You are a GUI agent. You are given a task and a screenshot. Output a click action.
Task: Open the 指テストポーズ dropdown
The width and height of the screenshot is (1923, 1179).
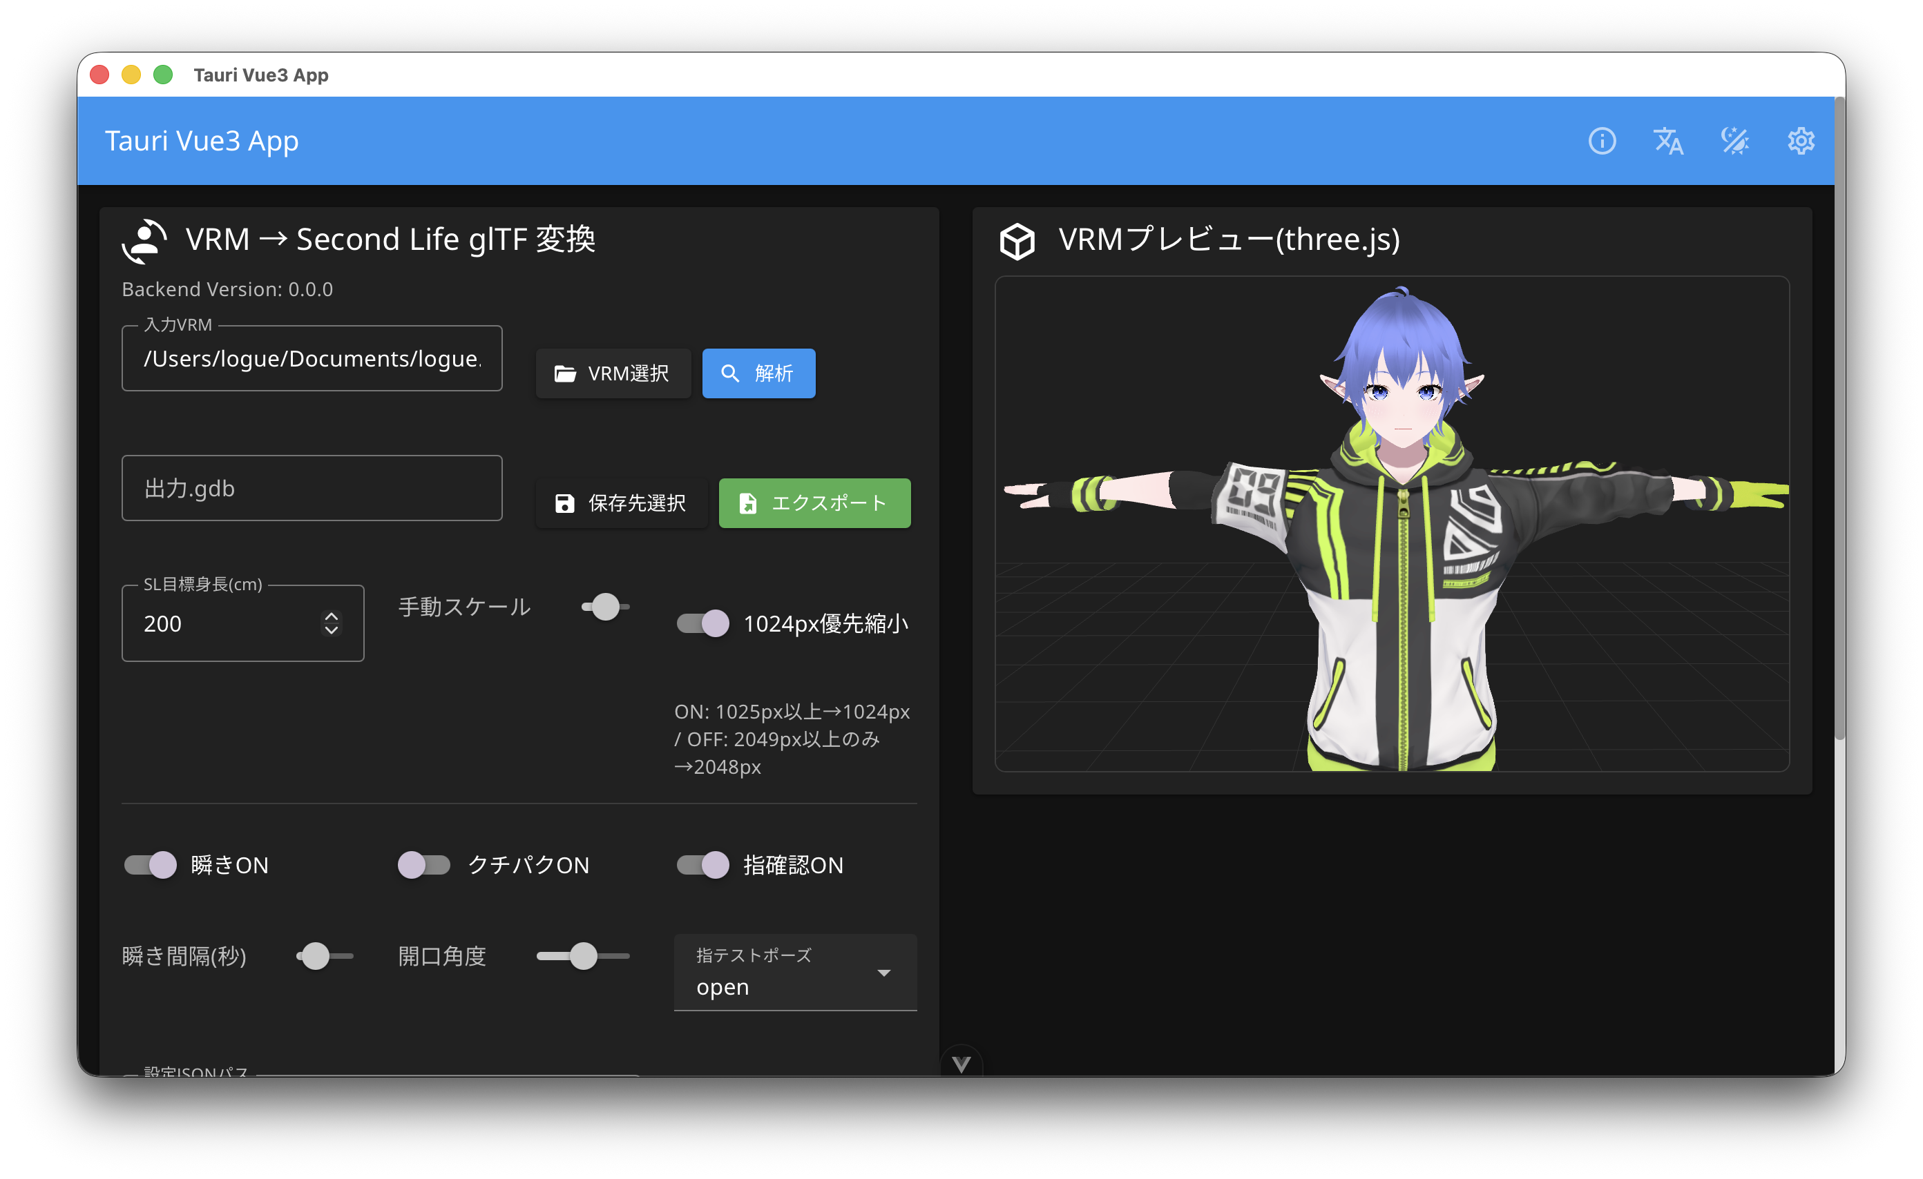795,973
